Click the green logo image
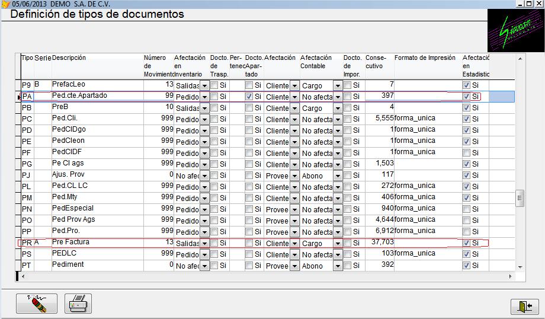Image resolution: width=545 pixels, height=319 pixels. (516, 31)
